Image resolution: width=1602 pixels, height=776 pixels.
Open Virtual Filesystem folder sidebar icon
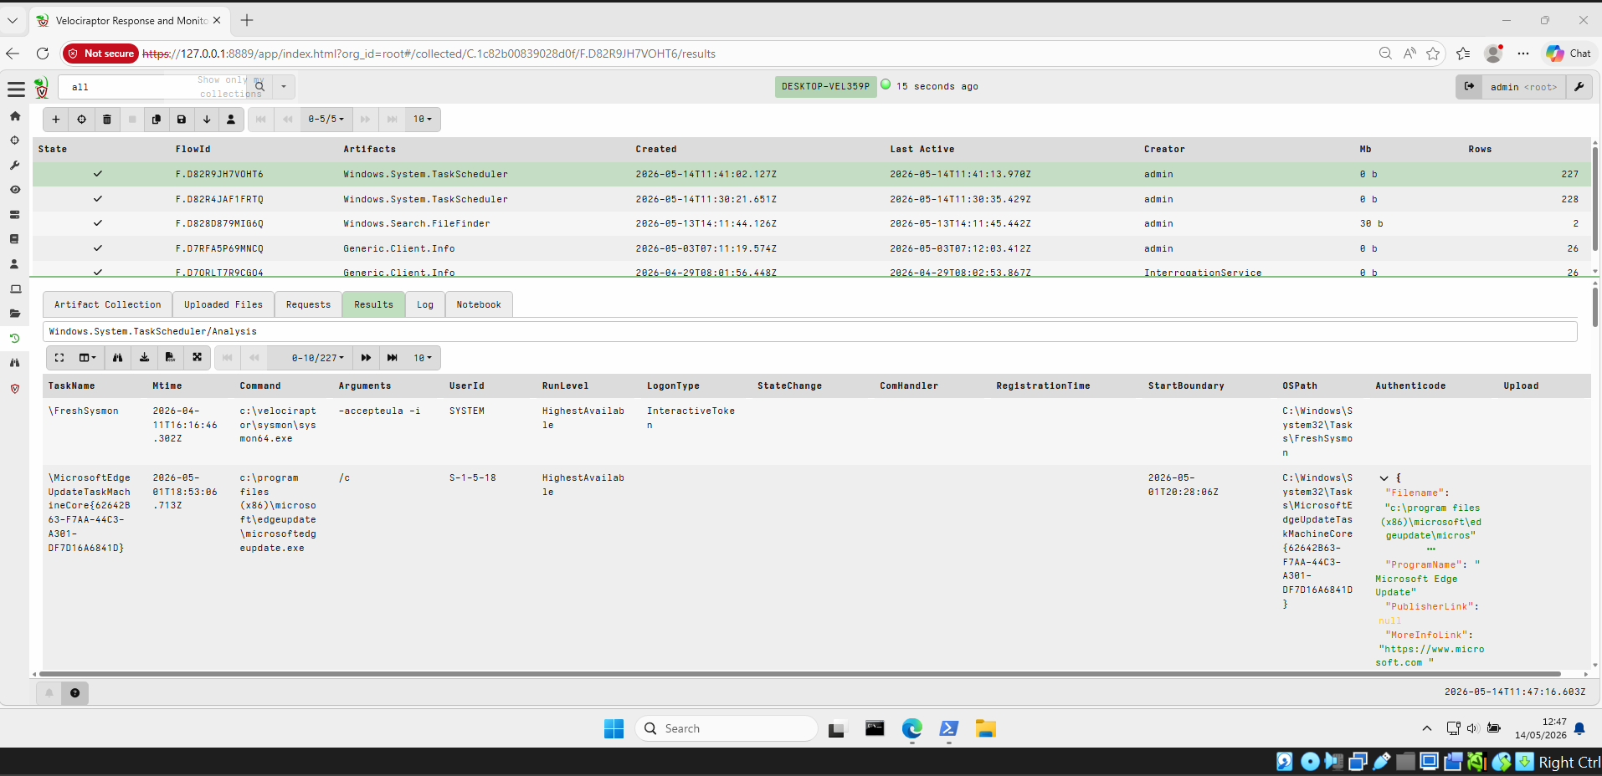[x=14, y=314]
